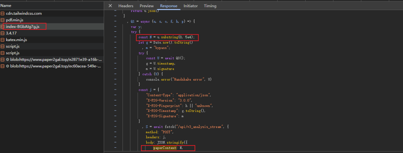The width and height of the screenshot is (403, 153).
Task: Click the Q1 async function declaration line
Action: [161, 22]
